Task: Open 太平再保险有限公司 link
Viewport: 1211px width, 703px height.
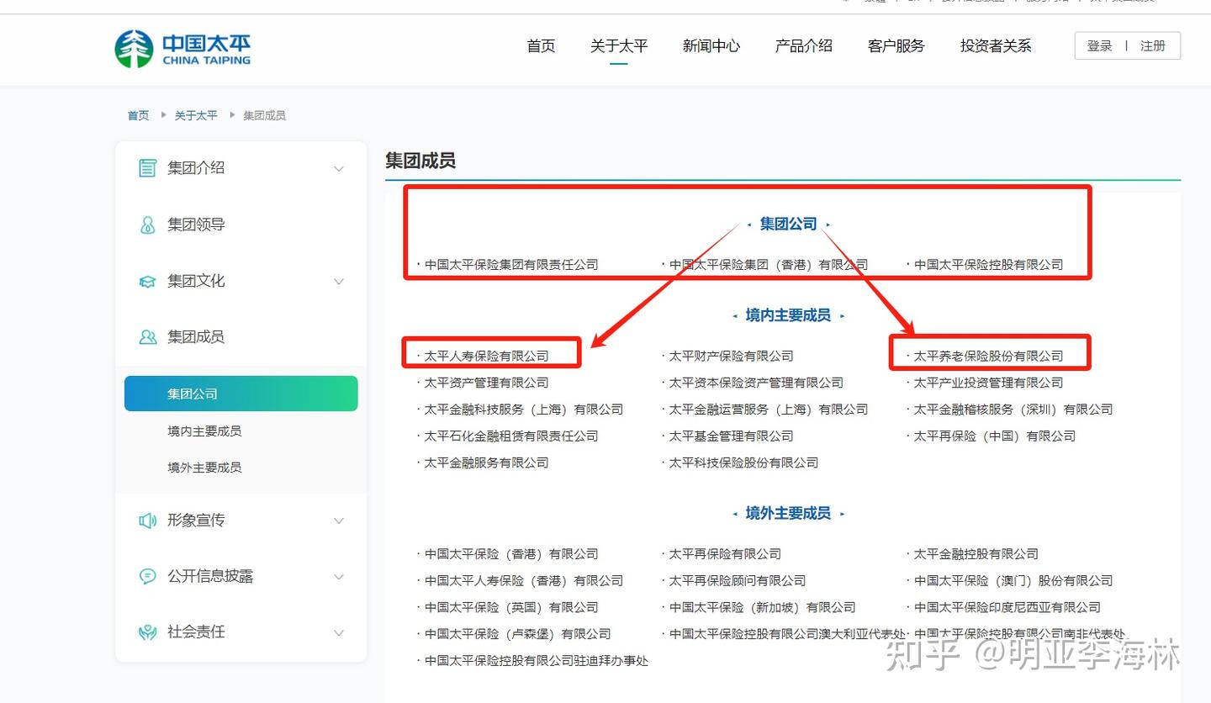Action: pos(725,554)
